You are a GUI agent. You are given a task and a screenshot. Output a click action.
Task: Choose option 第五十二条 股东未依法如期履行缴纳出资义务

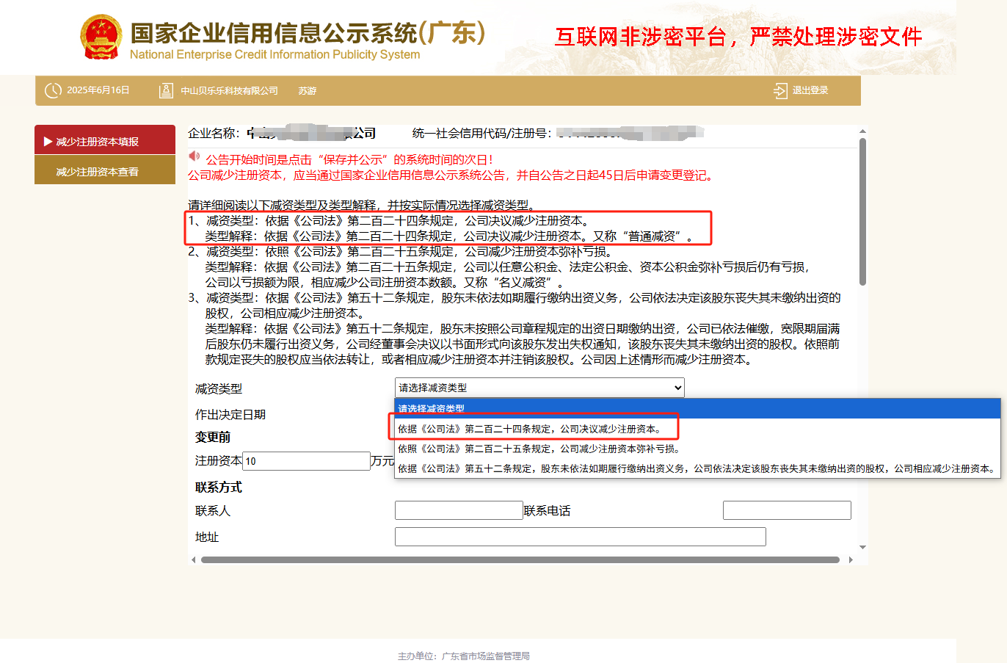697,468
